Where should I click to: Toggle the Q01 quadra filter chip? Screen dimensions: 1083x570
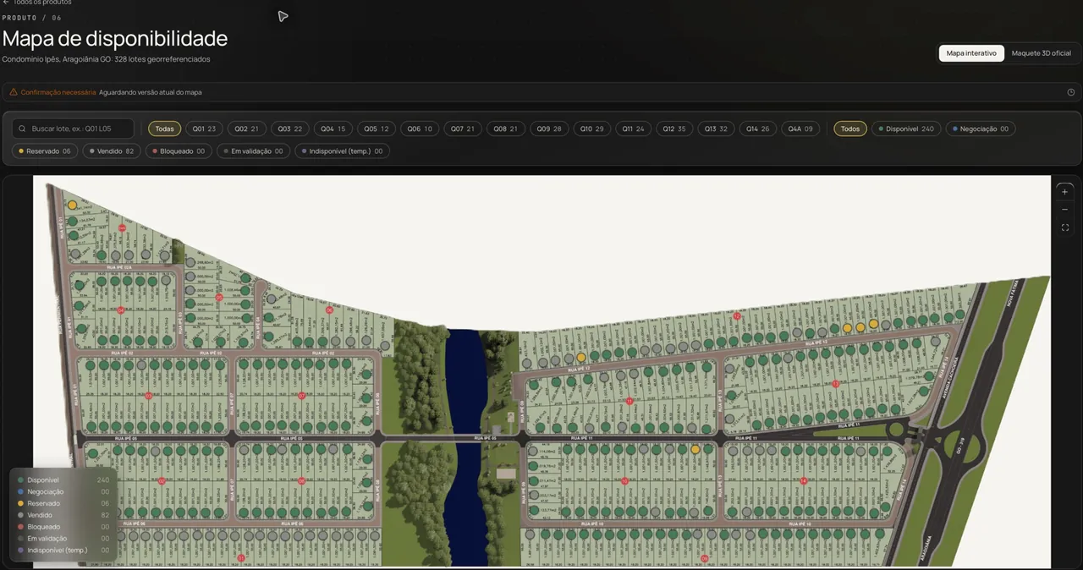[x=204, y=129]
